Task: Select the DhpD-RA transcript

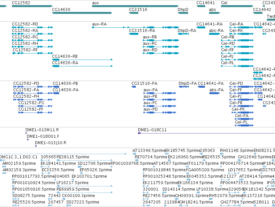Action: tap(183, 34)
